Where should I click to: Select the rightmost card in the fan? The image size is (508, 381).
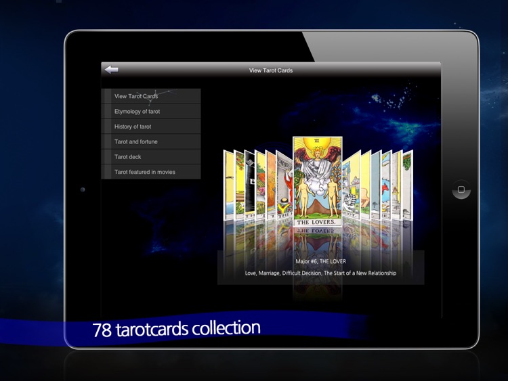click(x=408, y=185)
